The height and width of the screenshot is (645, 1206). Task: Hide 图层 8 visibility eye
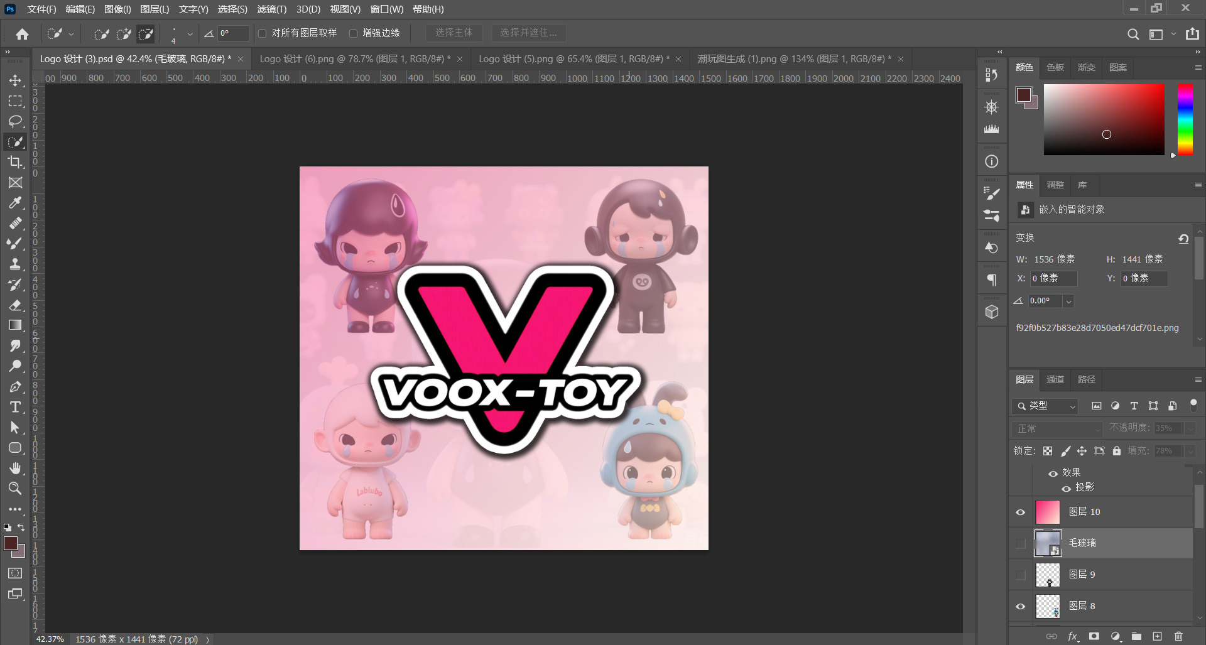click(1021, 606)
